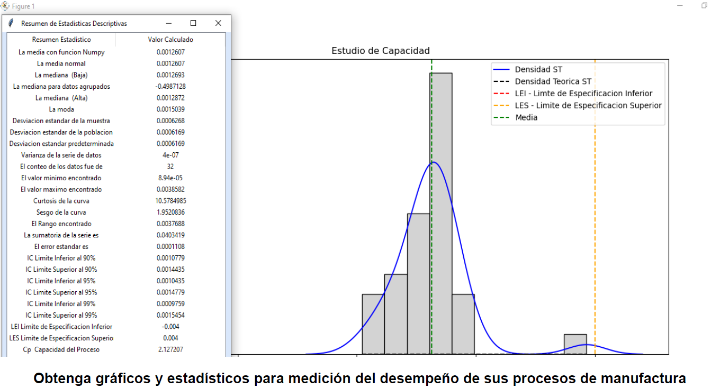Maximize the Resumen de Estadisticas Descriptivas window

[x=193, y=23]
